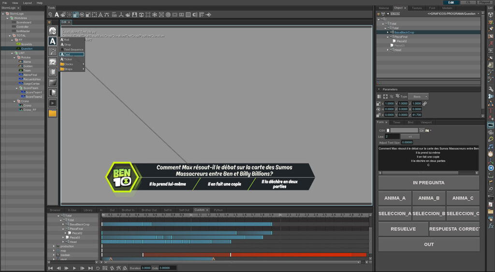495x272 pixels.
Task: Toggle the CSV checkbox in Form panel
Action: pos(388,130)
